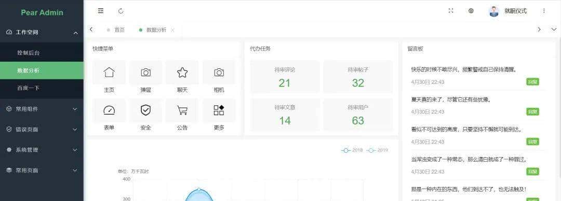Viewport: 561px width, 201px height.
Task: Reply to the message 看似不可达到的高度
Action: [x=532, y=142]
